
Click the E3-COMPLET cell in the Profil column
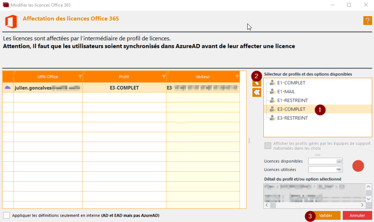[124, 88]
